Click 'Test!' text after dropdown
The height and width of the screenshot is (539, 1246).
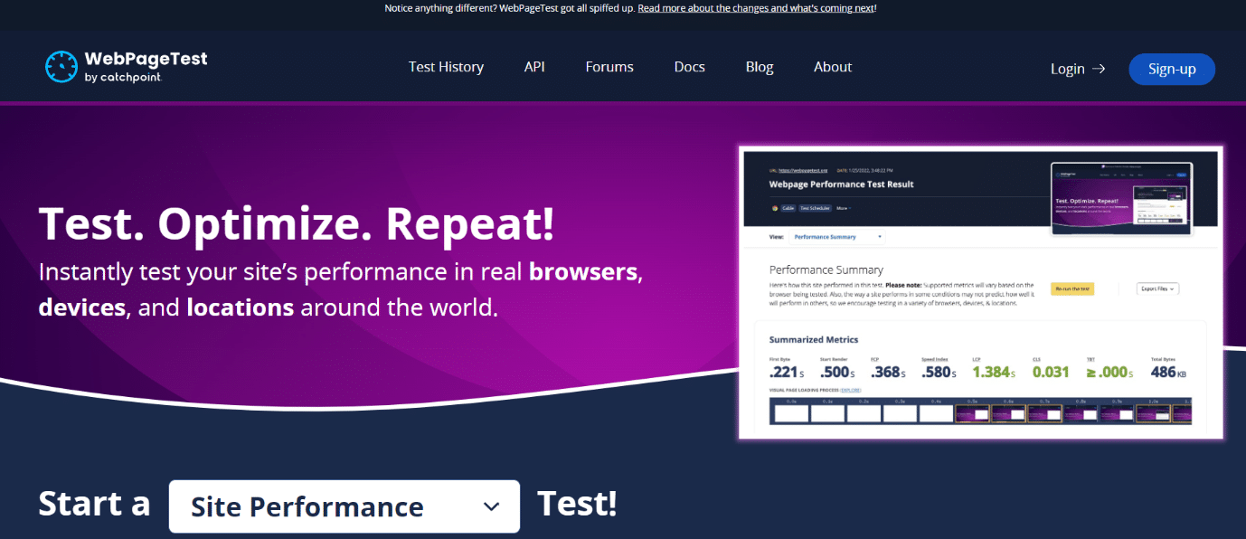point(577,503)
